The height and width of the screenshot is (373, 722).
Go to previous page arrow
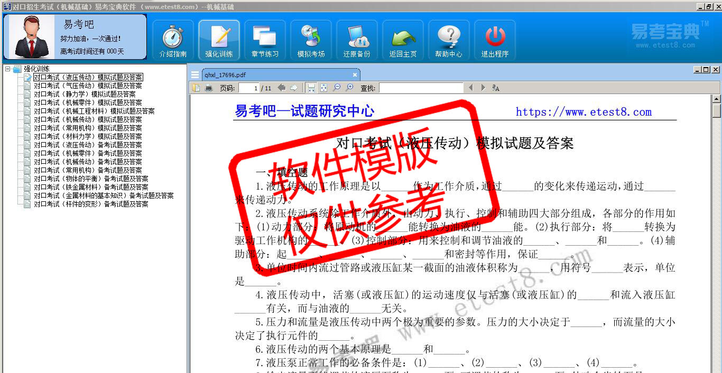point(282,88)
